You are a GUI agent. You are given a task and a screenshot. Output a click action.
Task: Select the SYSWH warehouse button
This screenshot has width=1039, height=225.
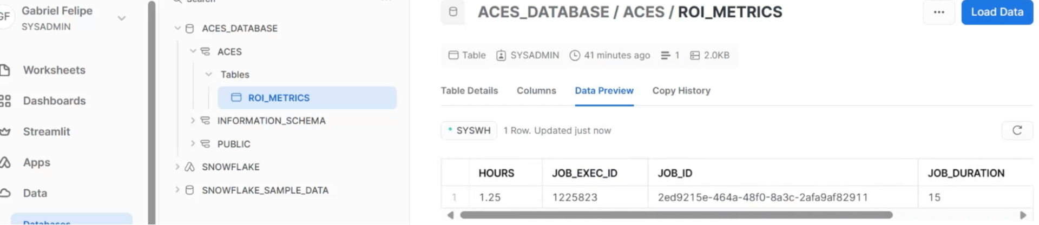tap(469, 130)
